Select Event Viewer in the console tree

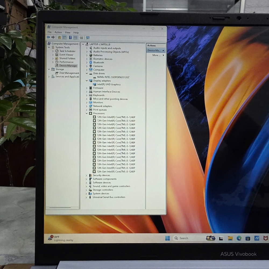click(x=66, y=55)
